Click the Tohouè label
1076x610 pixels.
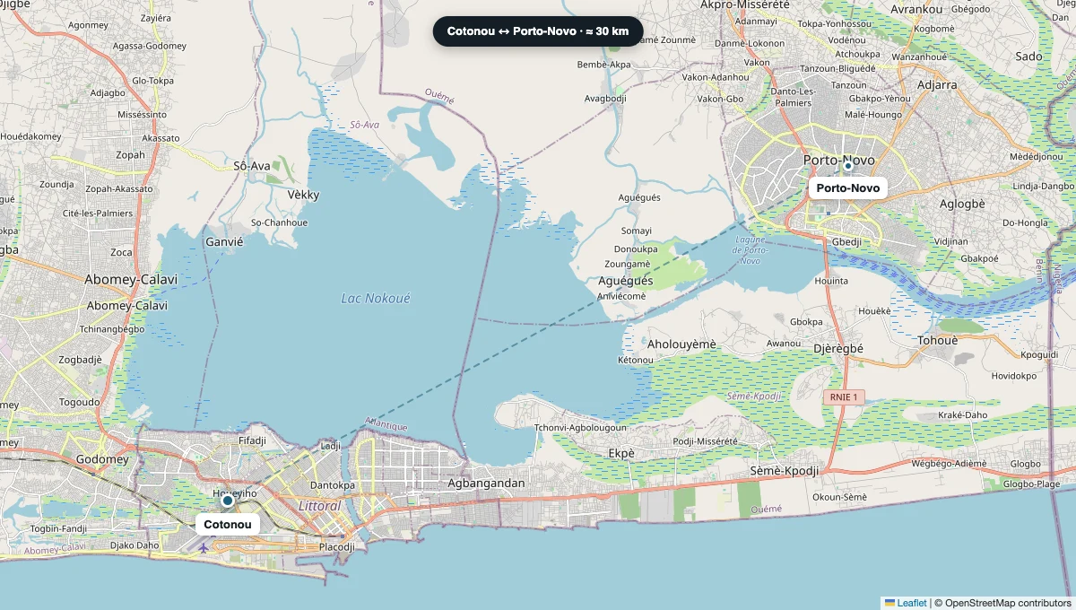point(938,341)
